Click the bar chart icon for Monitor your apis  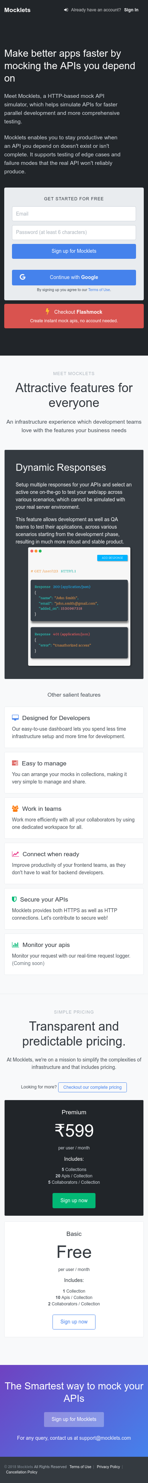(16, 944)
